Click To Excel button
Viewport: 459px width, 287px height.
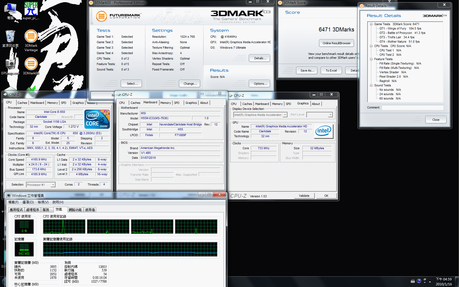tap(331, 71)
